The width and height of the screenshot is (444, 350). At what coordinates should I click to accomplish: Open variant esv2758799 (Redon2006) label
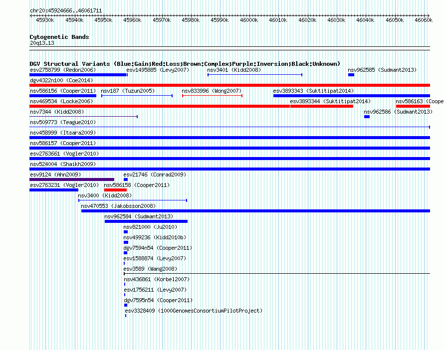click(63, 70)
